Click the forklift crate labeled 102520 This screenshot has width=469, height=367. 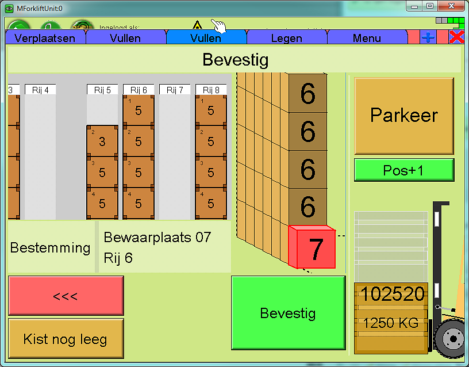391,293
